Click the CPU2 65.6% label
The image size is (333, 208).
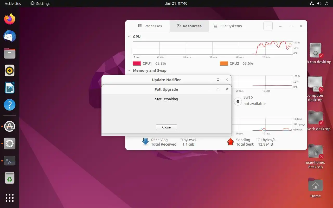(241, 63)
